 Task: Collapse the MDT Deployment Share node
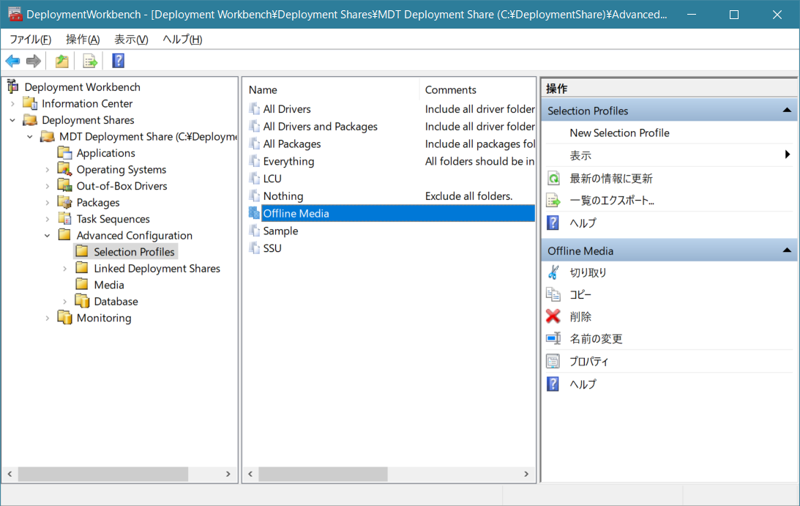tap(30, 136)
